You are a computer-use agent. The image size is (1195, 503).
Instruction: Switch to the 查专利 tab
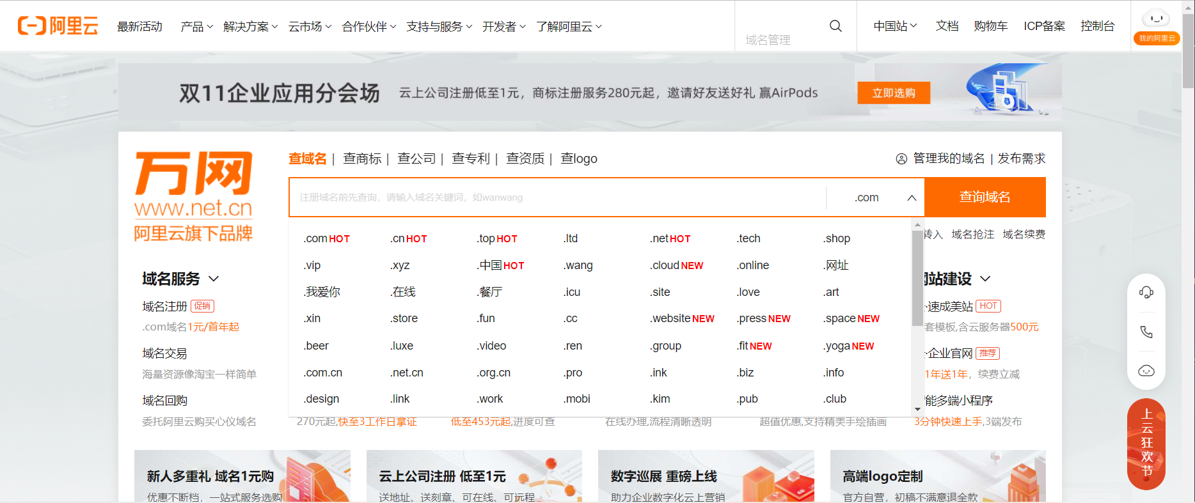(471, 159)
